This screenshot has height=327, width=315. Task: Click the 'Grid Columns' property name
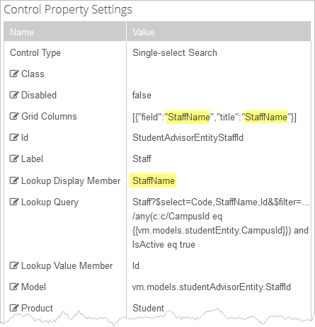[49, 116]
